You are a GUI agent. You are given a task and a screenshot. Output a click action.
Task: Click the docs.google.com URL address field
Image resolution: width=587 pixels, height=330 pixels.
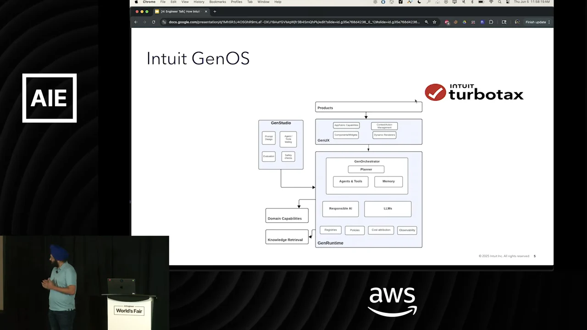point(294,22)
